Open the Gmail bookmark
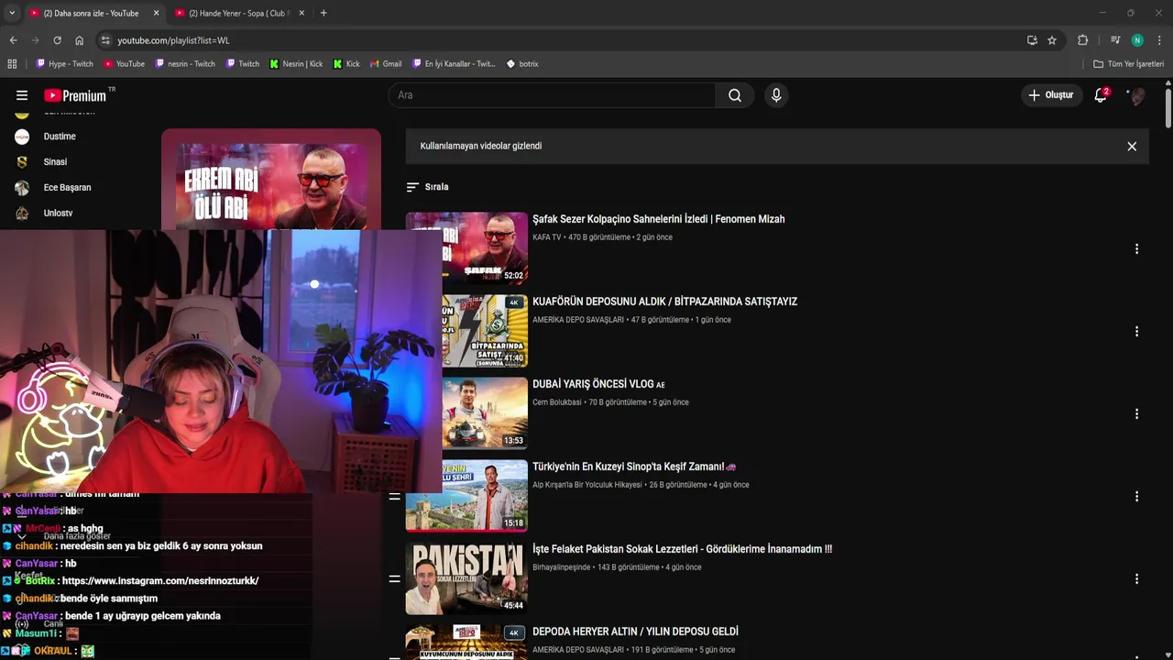Screen dimensions: 1173x660 386,64
